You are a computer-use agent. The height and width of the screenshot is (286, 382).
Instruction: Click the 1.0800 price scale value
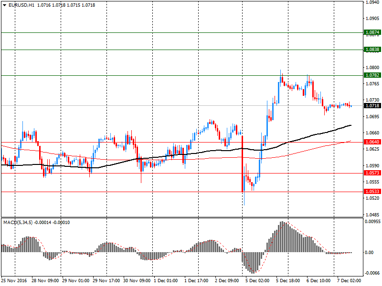point(372,68)
